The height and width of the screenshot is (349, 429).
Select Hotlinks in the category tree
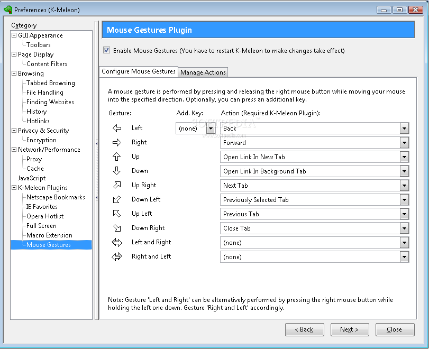[38, 121]
